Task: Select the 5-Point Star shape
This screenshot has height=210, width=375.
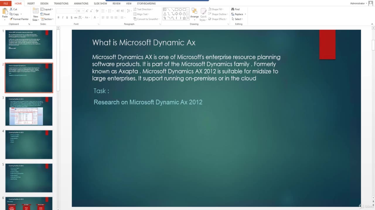Action: 184,18
